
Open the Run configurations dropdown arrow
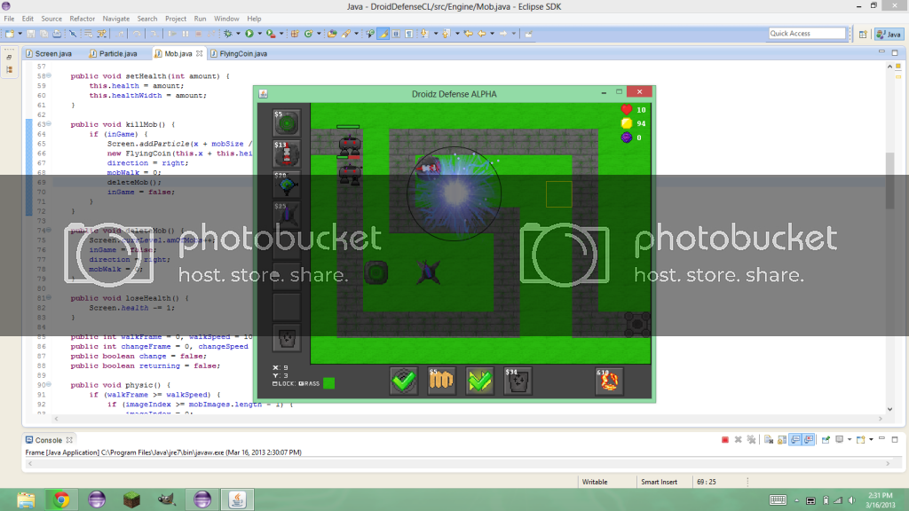click(x=259, y=34)
